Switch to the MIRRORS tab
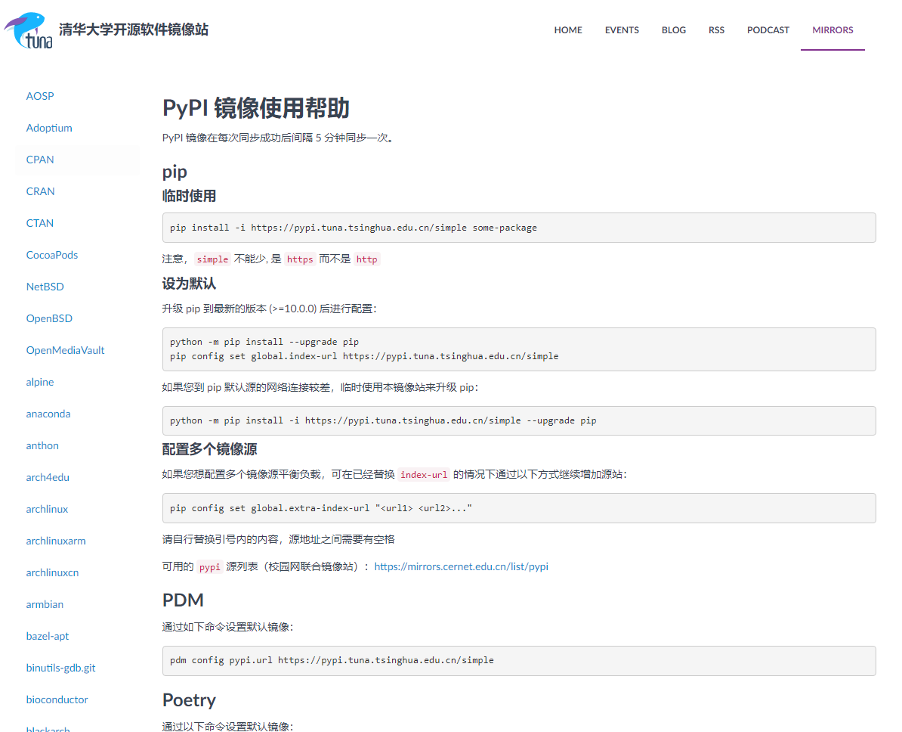This screenshot has width=902, height=732. [x=832, y=30]
